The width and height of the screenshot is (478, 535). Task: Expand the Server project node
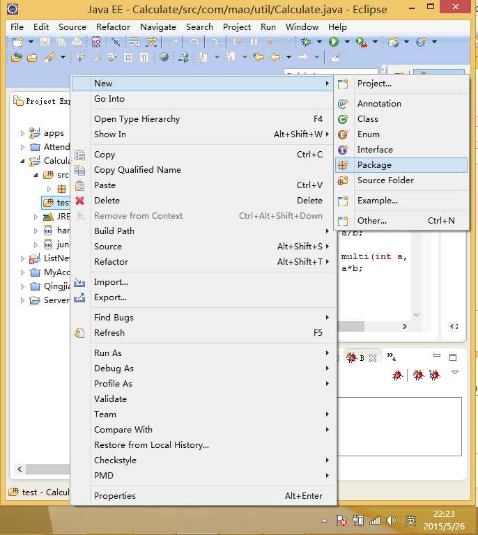[22, 301]
